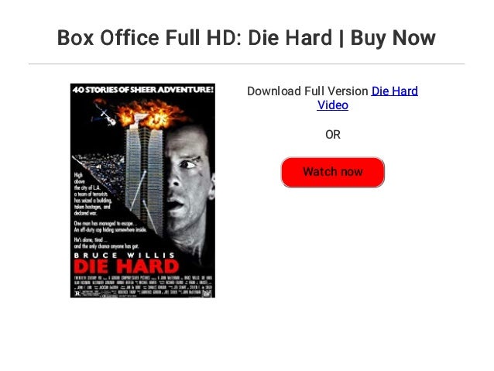Click the Buy Now portion of heading
Image resolution: width=494 pixels, height=371 pixels.
pos(393,38)
